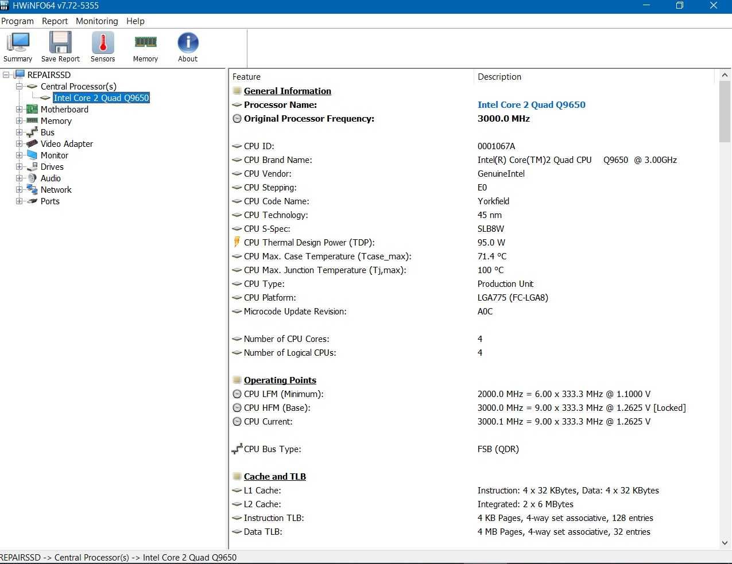Click the clock icon beside CPU LFM (Minimum)
The height and width of the screenshot is (564, 732).
pos(237,394)
